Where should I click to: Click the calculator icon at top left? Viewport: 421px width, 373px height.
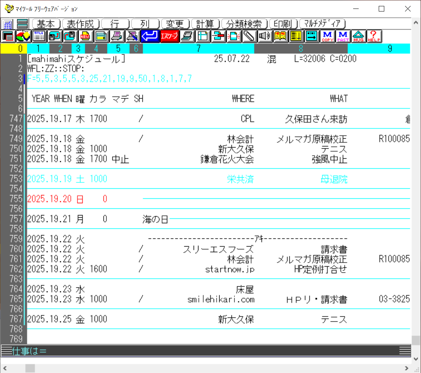(8, 24)
